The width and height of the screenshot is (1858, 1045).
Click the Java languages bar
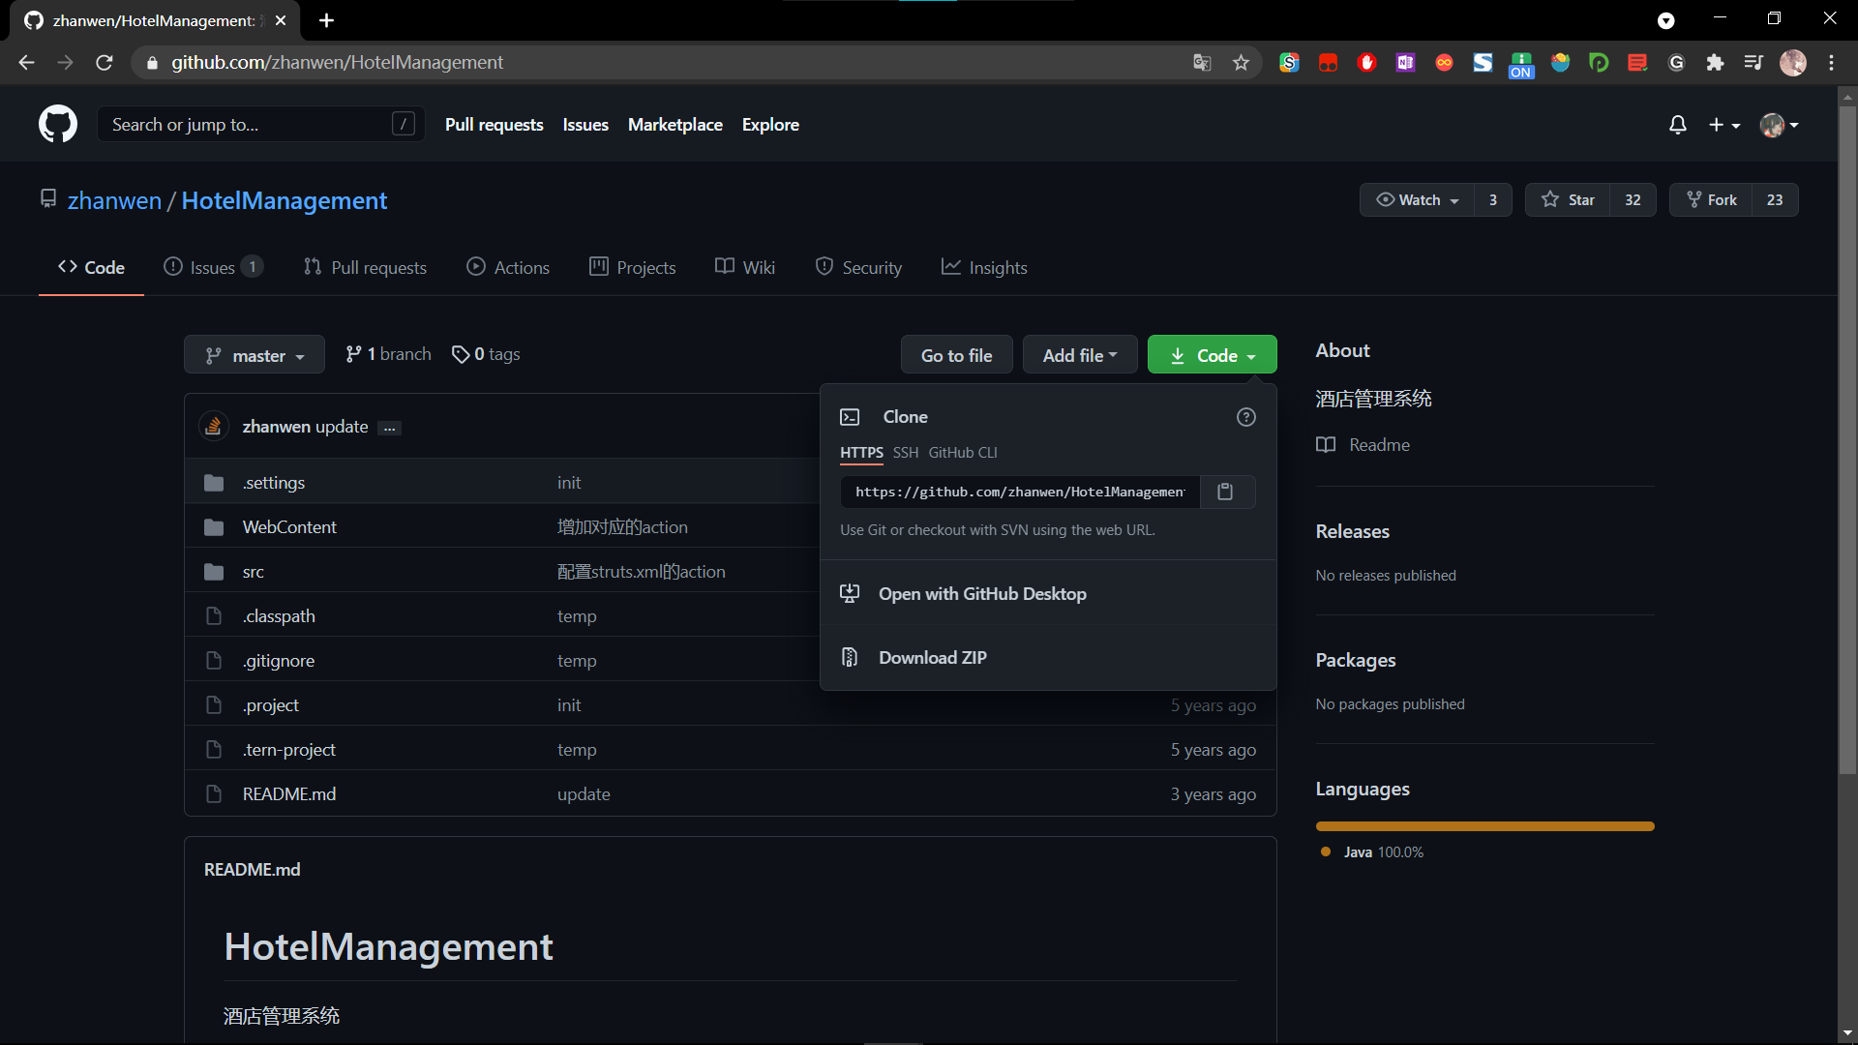click(x=1483, y=825)
